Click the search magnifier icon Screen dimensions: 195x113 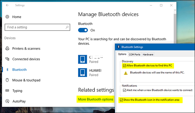pos(67,27)
